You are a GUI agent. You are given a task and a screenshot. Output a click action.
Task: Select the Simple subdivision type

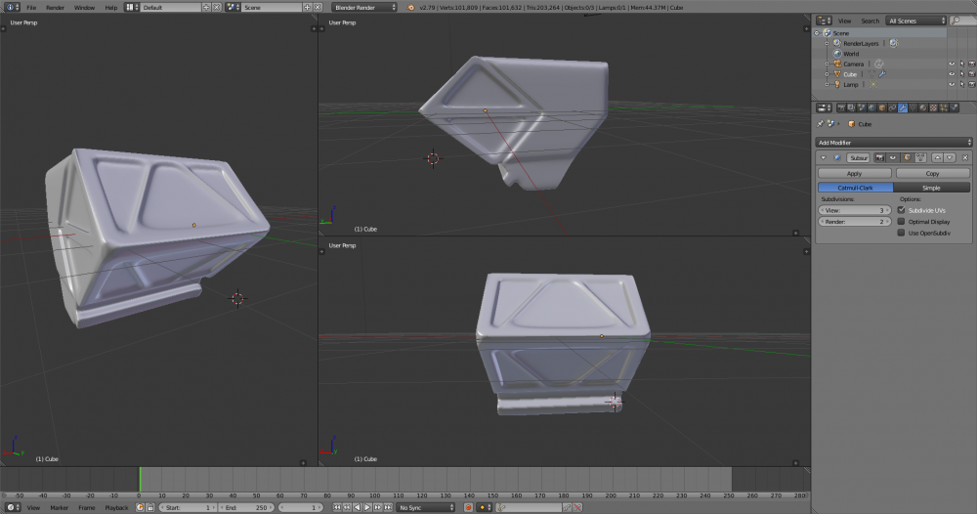tap(932, 187)
